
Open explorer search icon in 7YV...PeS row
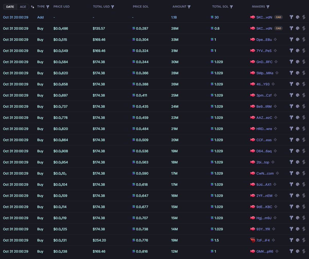pyautogui.click(x=297, y=51)
